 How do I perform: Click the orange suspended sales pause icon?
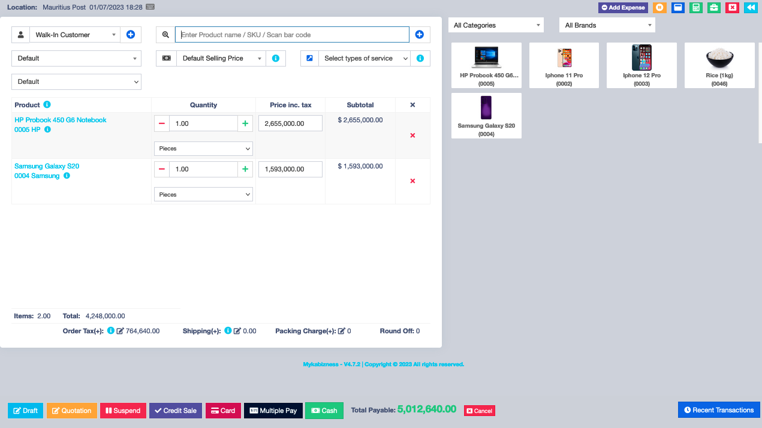pos(659,8)
